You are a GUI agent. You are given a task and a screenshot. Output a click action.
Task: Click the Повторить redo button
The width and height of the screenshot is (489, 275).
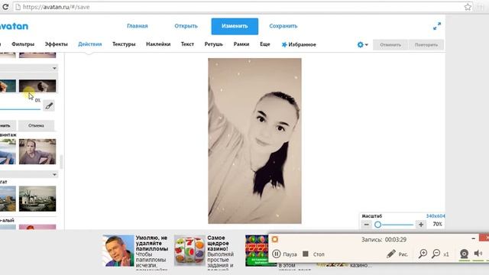[426, 45]
